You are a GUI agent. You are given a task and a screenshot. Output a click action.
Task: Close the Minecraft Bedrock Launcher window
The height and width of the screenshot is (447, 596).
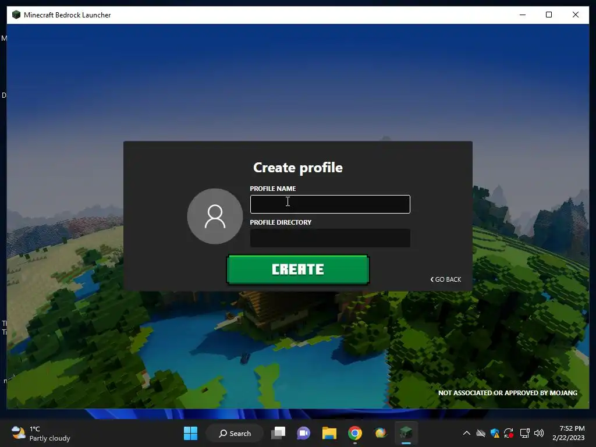pyautogui.click(x=576, y=15)
